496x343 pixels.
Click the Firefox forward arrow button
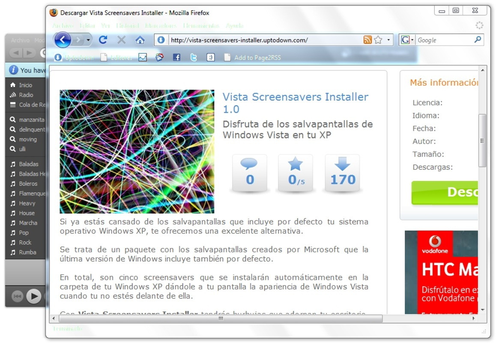(78, 40)
